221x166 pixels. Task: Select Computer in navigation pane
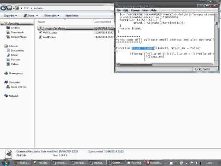coord(15,83)
